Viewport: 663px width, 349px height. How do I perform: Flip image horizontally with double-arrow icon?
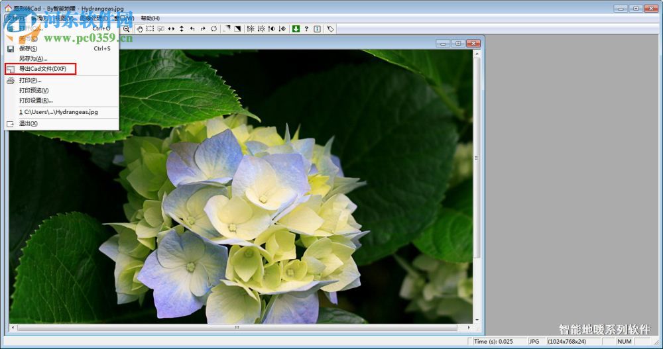click(x=171, y=29)
